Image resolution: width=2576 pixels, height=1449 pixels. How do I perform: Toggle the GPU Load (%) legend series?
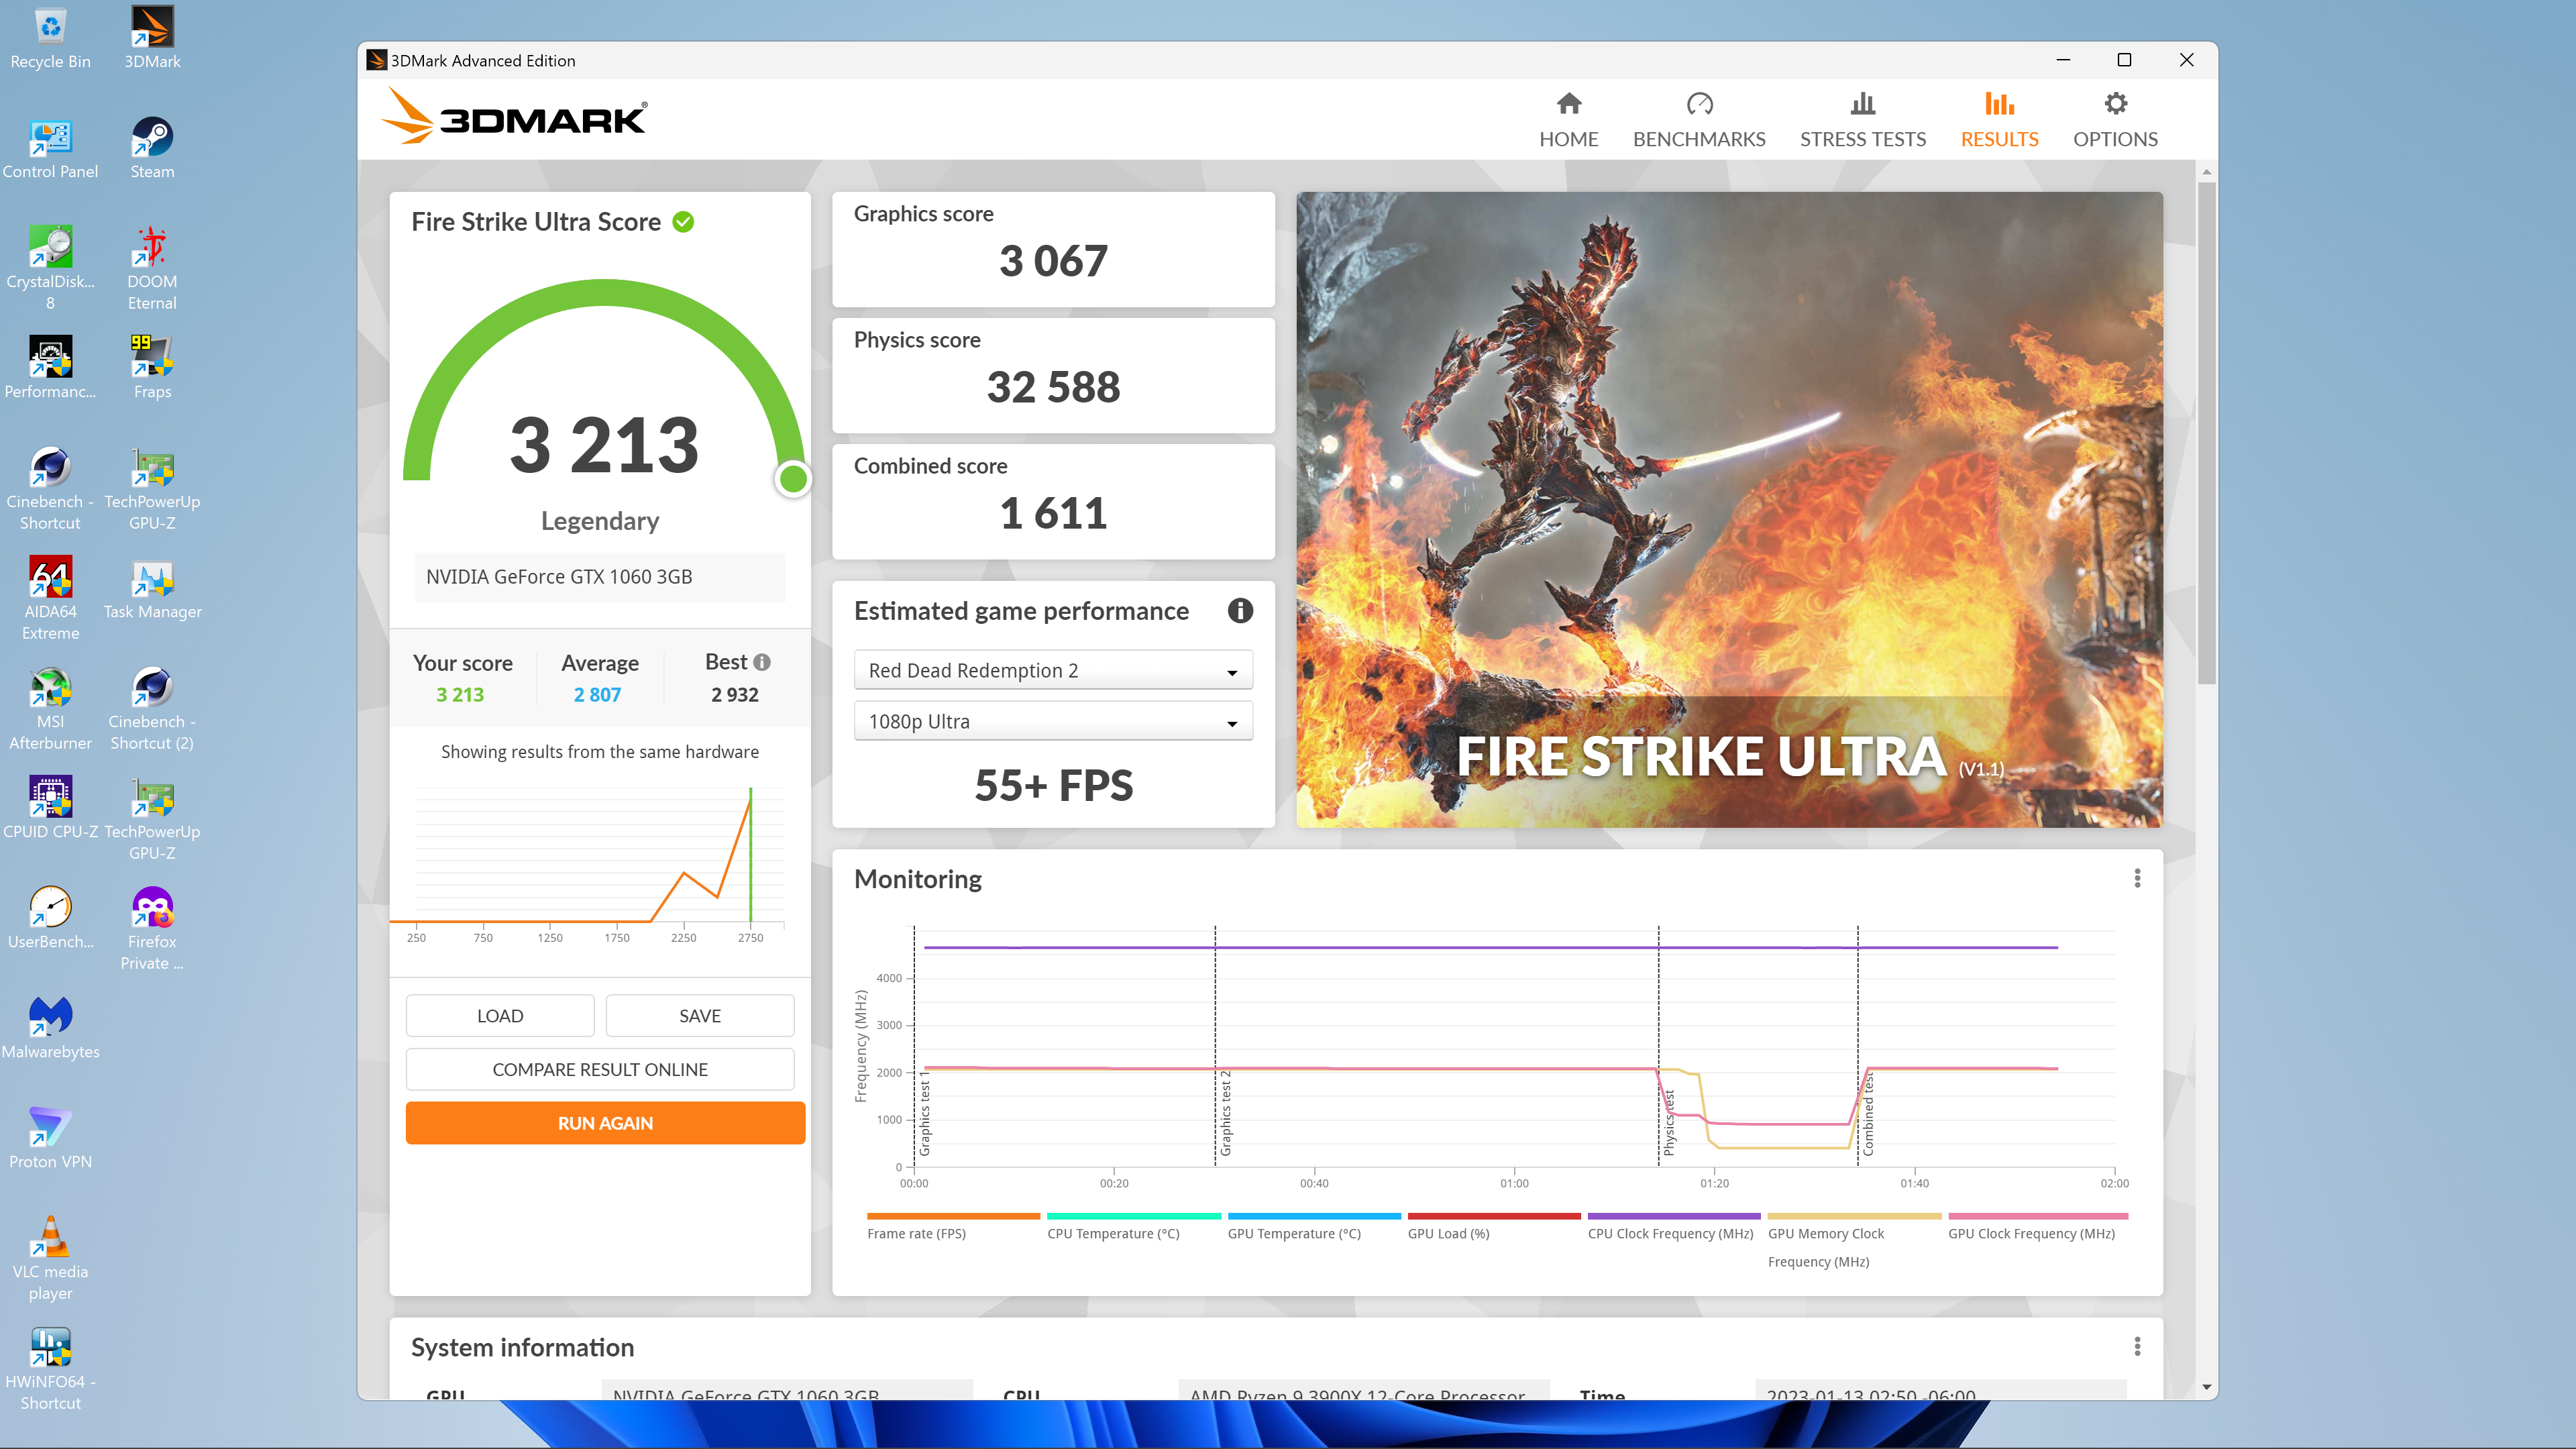(x=1494, y=1227)
